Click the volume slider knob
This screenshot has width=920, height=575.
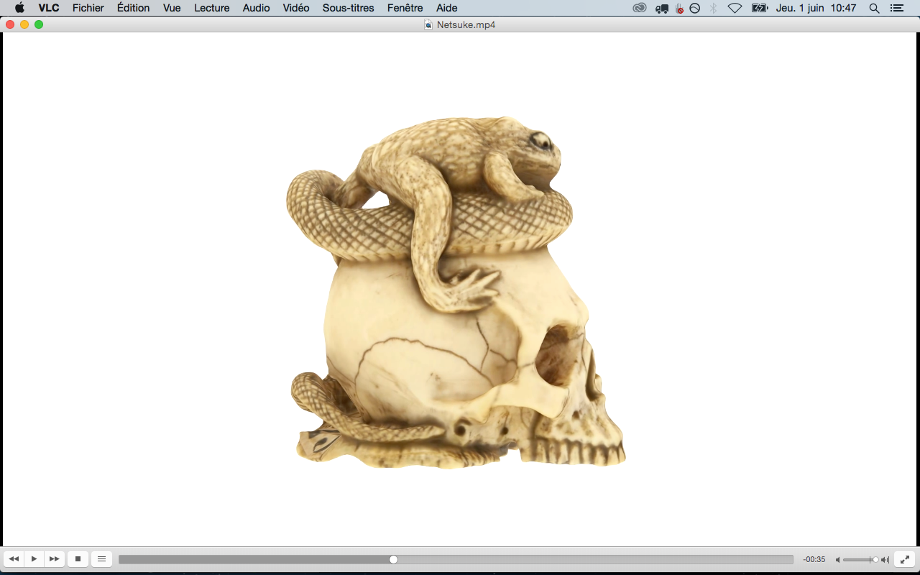point(875,559)
